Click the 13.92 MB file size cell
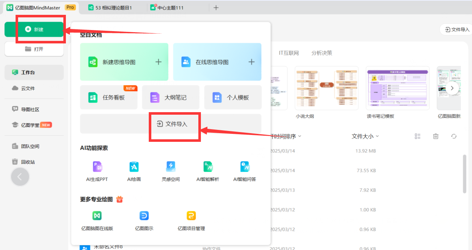Viewport: 472px width, 250px height. [x=366, y=151]
